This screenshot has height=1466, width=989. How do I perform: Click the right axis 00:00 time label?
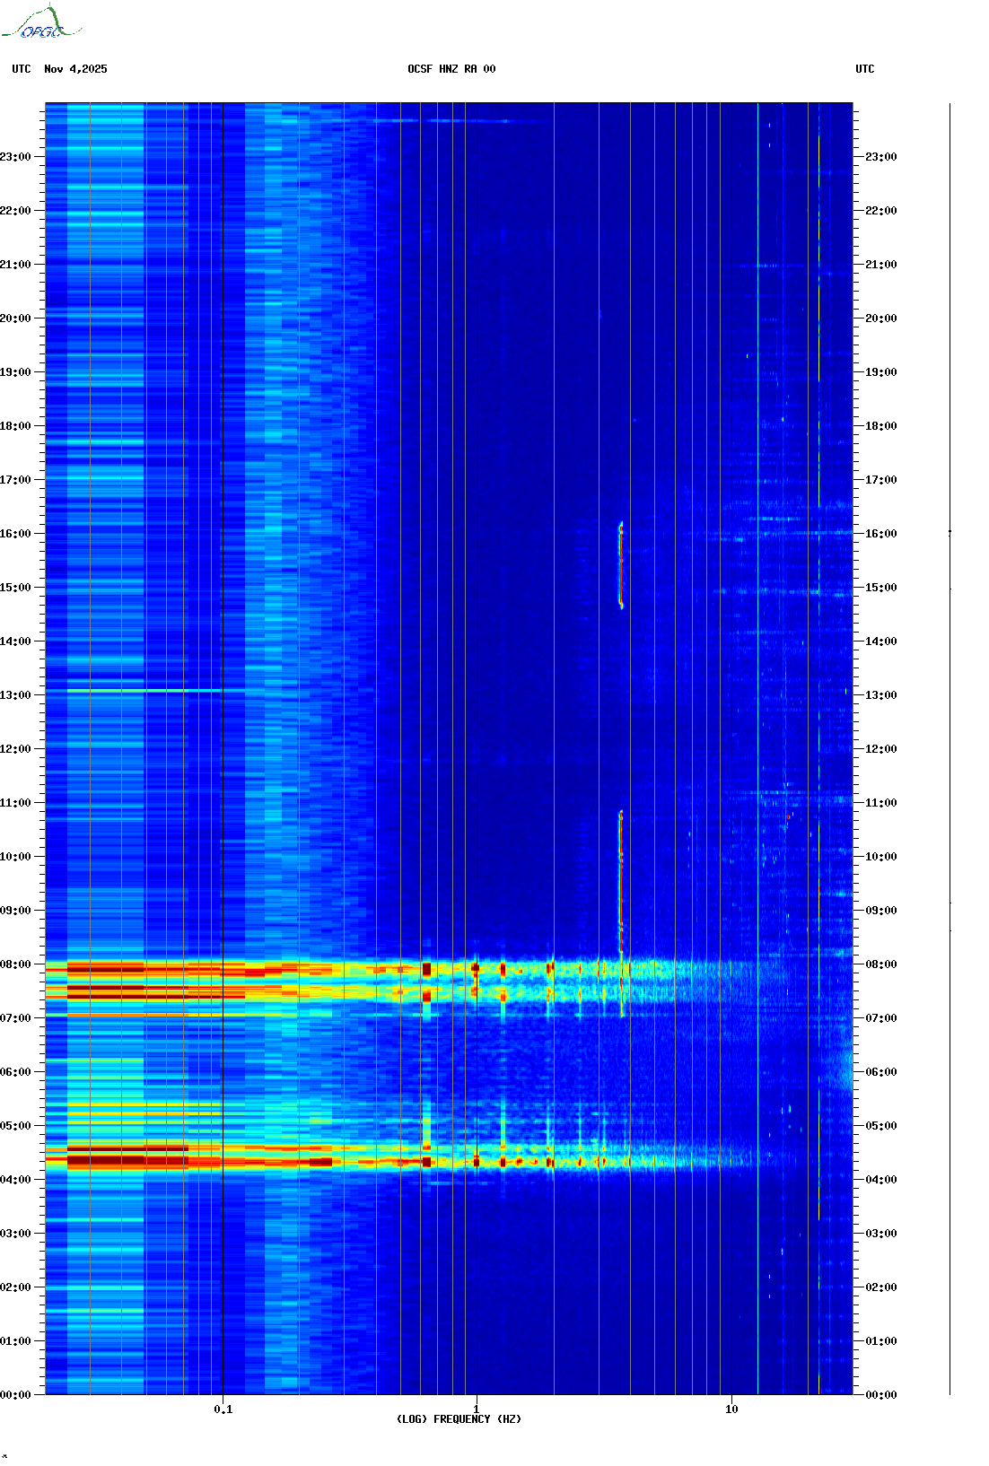[881, 1395]
